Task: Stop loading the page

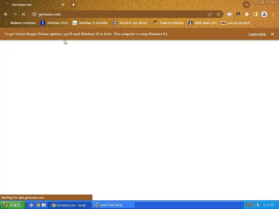Action: pos(23,14)
